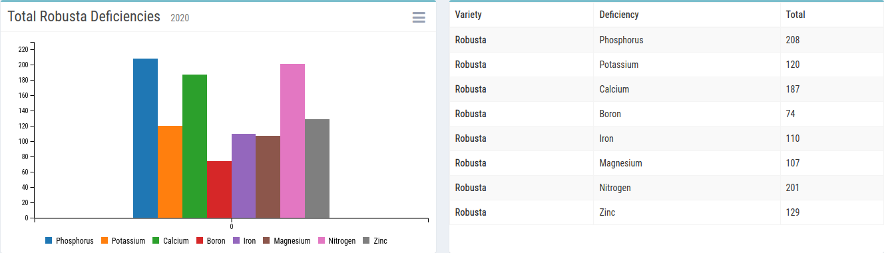Click the purple Iron legend swatch
The image size is (884, 253).
pyautogui.click(x=236, y=240)
